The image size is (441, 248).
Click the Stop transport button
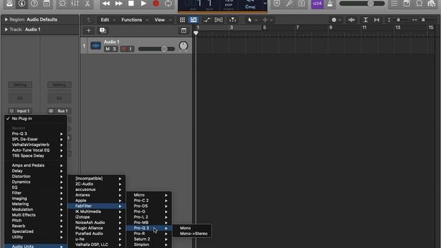point(131,3)
